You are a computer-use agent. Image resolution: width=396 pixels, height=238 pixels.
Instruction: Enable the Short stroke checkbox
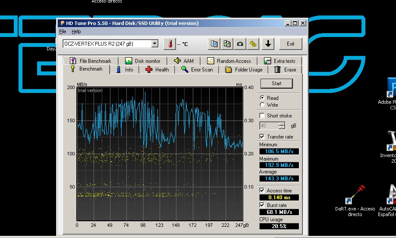pyautogui.click(x=262, y=116)
